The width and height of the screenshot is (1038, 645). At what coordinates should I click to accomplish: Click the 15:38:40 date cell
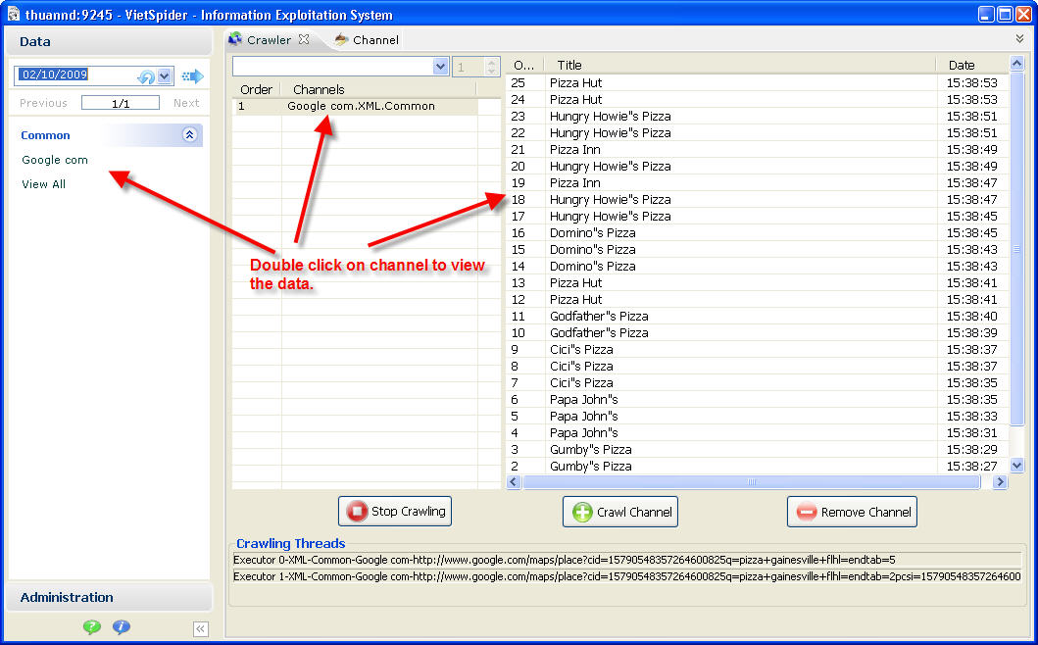(x=971, y=316)
